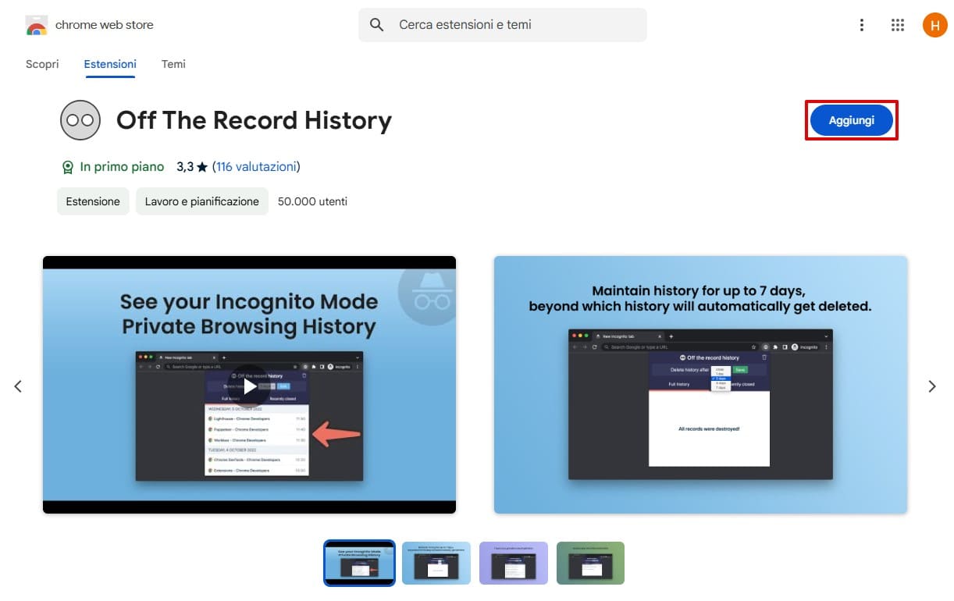This screenshot has width=954, height=601.
Task: Open the Google apps grid
Action: tap(898, 25)
